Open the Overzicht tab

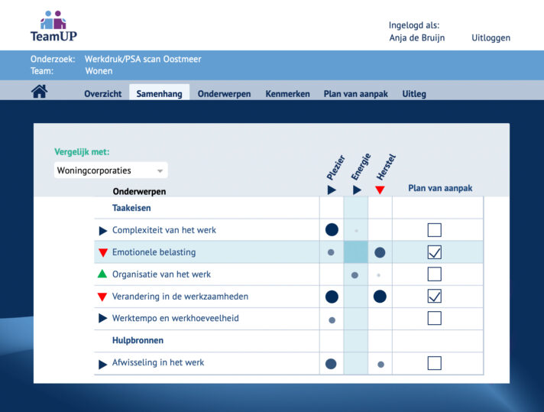tap(102, 94)
